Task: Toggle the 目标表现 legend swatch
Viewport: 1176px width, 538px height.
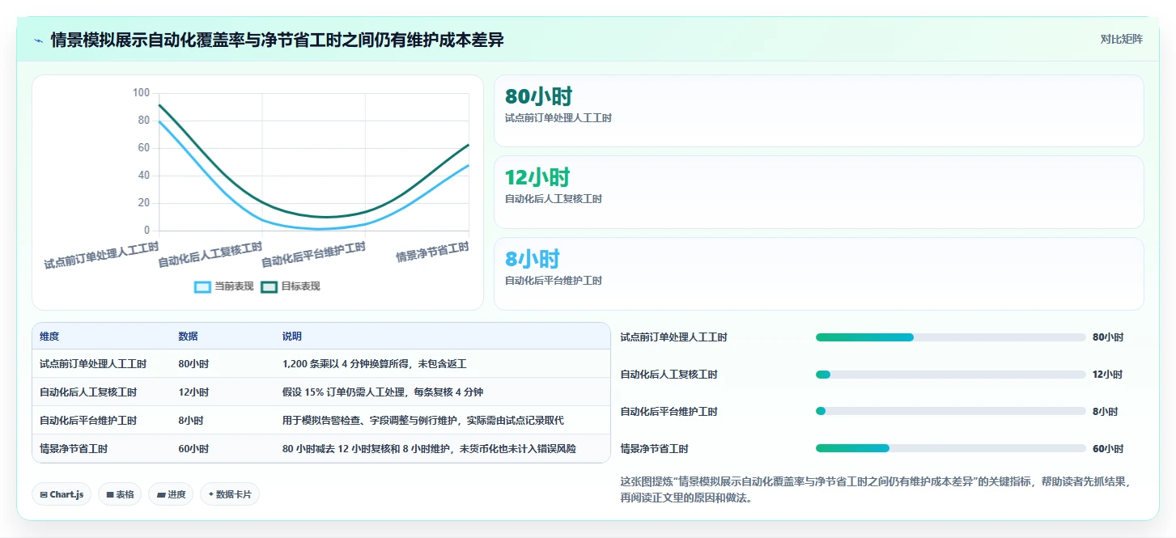Action: (269, 286)
